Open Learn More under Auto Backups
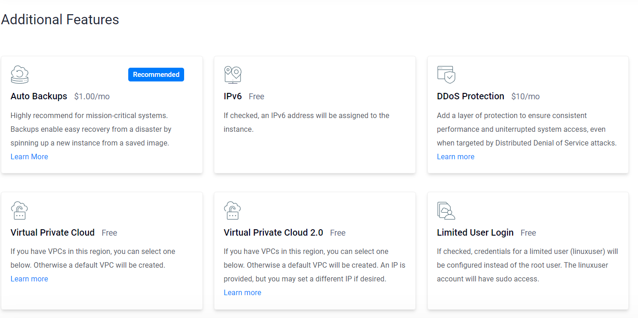This screenshot has height=318, width=638. coord(29,156)
